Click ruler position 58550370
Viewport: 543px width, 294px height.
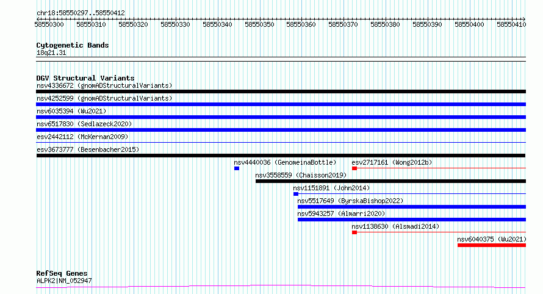343,24
